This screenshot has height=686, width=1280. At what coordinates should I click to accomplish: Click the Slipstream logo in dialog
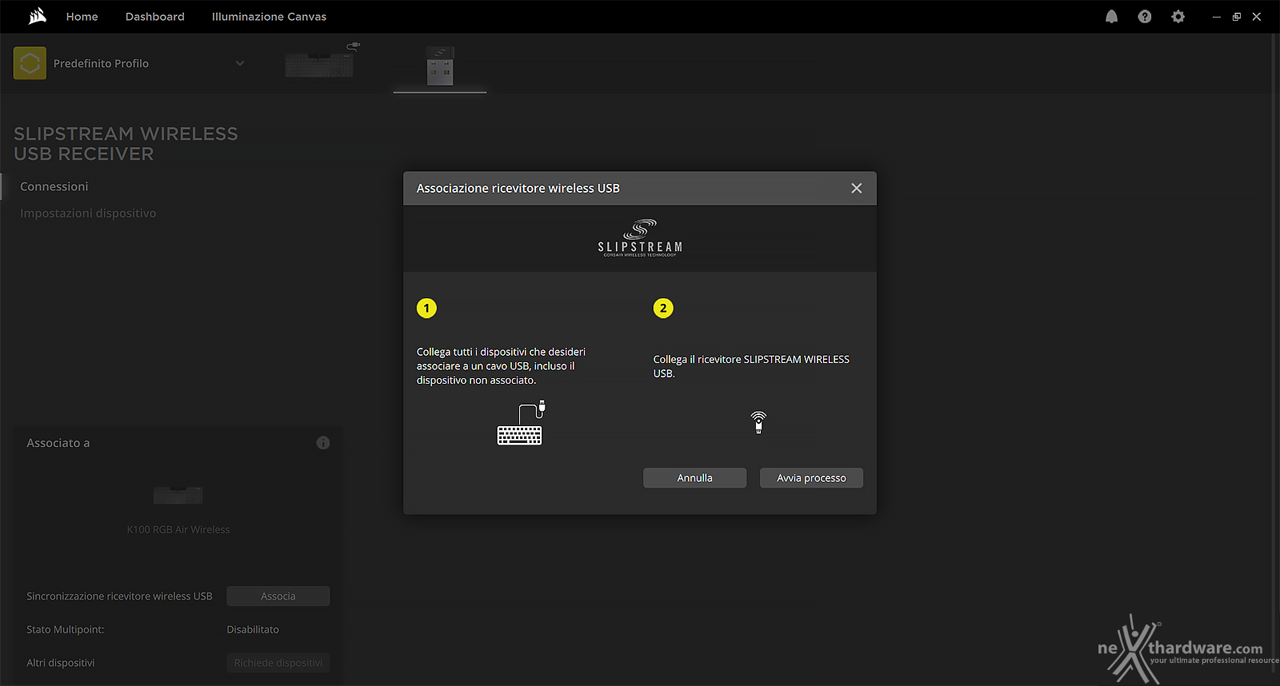point(640,238)
